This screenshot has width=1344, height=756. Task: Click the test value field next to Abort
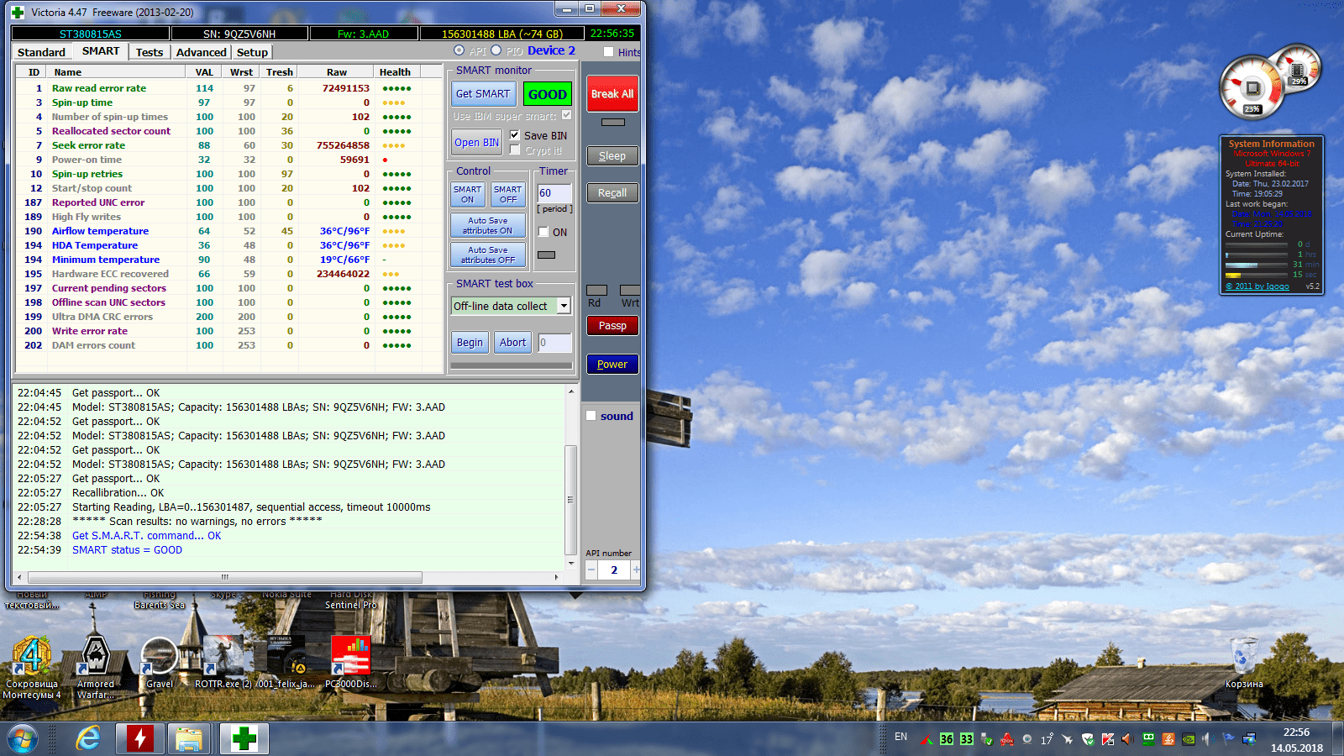pyautogui.click(x=555, y=343)
